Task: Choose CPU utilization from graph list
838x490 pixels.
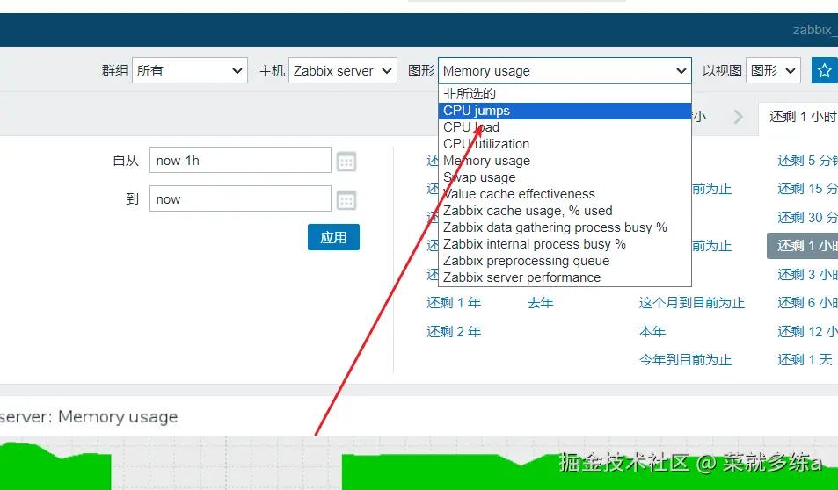Action: pos(565,144)
